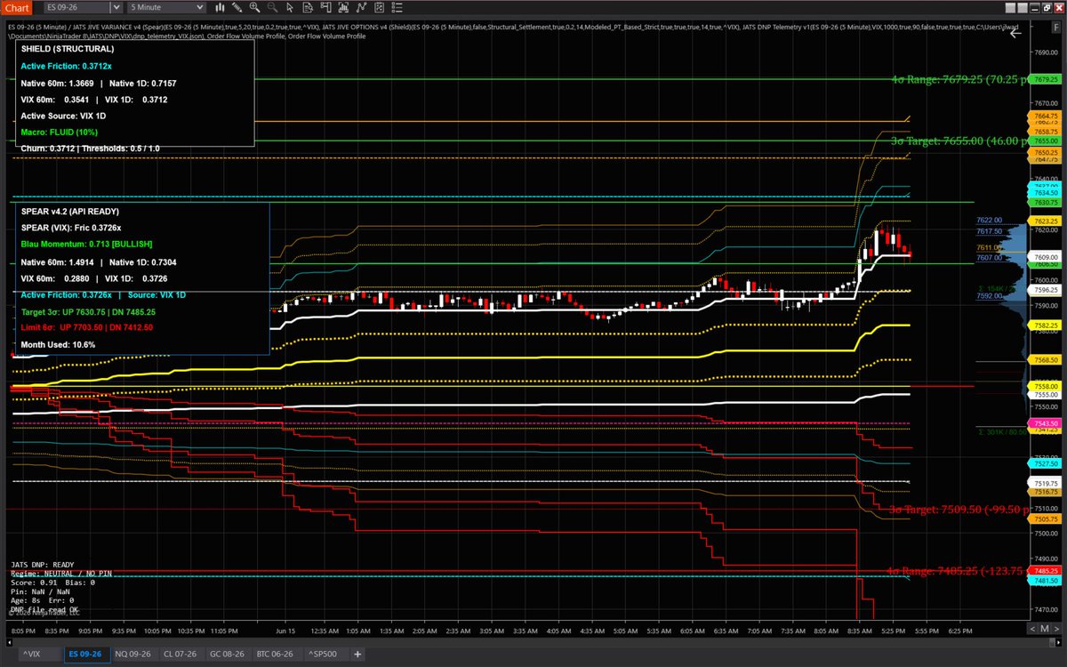
Task: Open the ES 09-26 instrument dropdown
Action: coord(116,7)
